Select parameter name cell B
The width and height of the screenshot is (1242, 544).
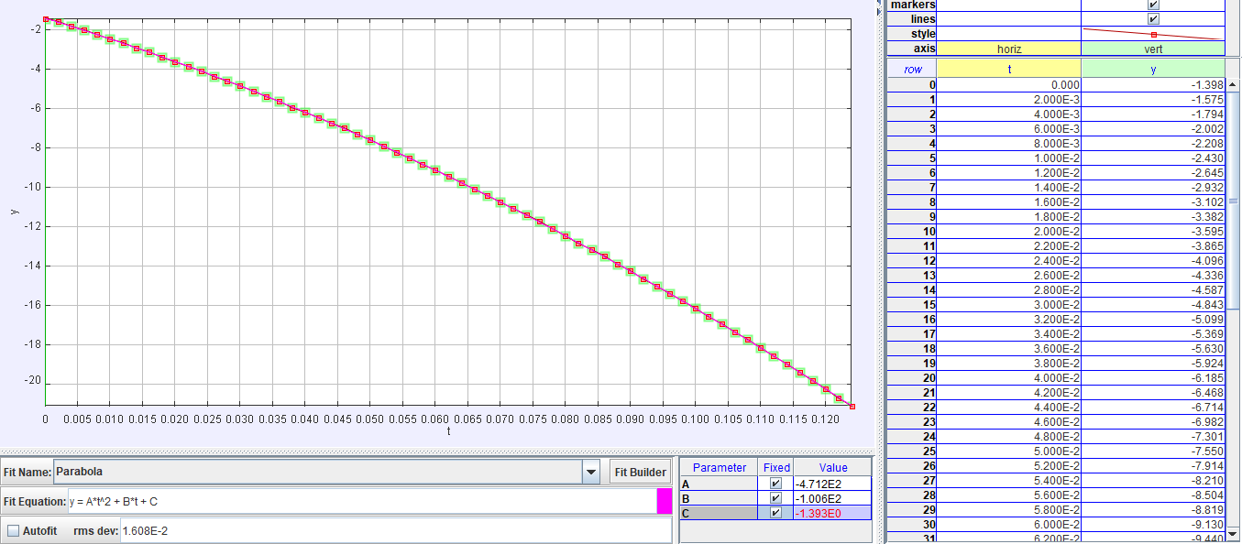point(720,498)
